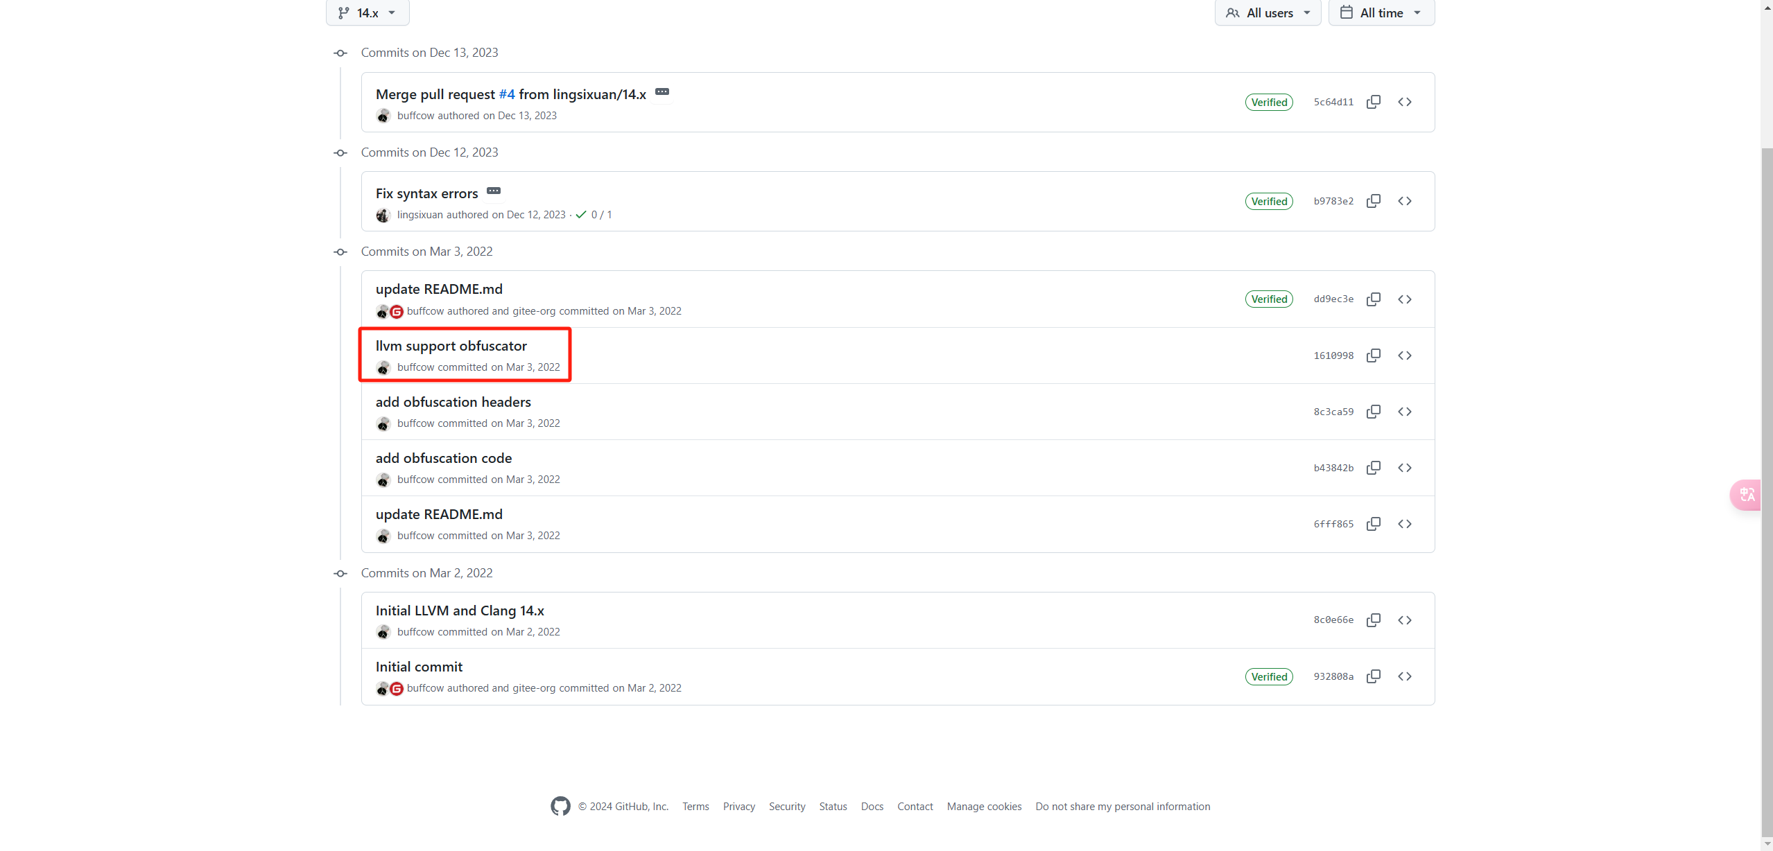Copy full SHA for commit 5c64d11
This screenshot has height=851, width=1773.
point(1373,102)
